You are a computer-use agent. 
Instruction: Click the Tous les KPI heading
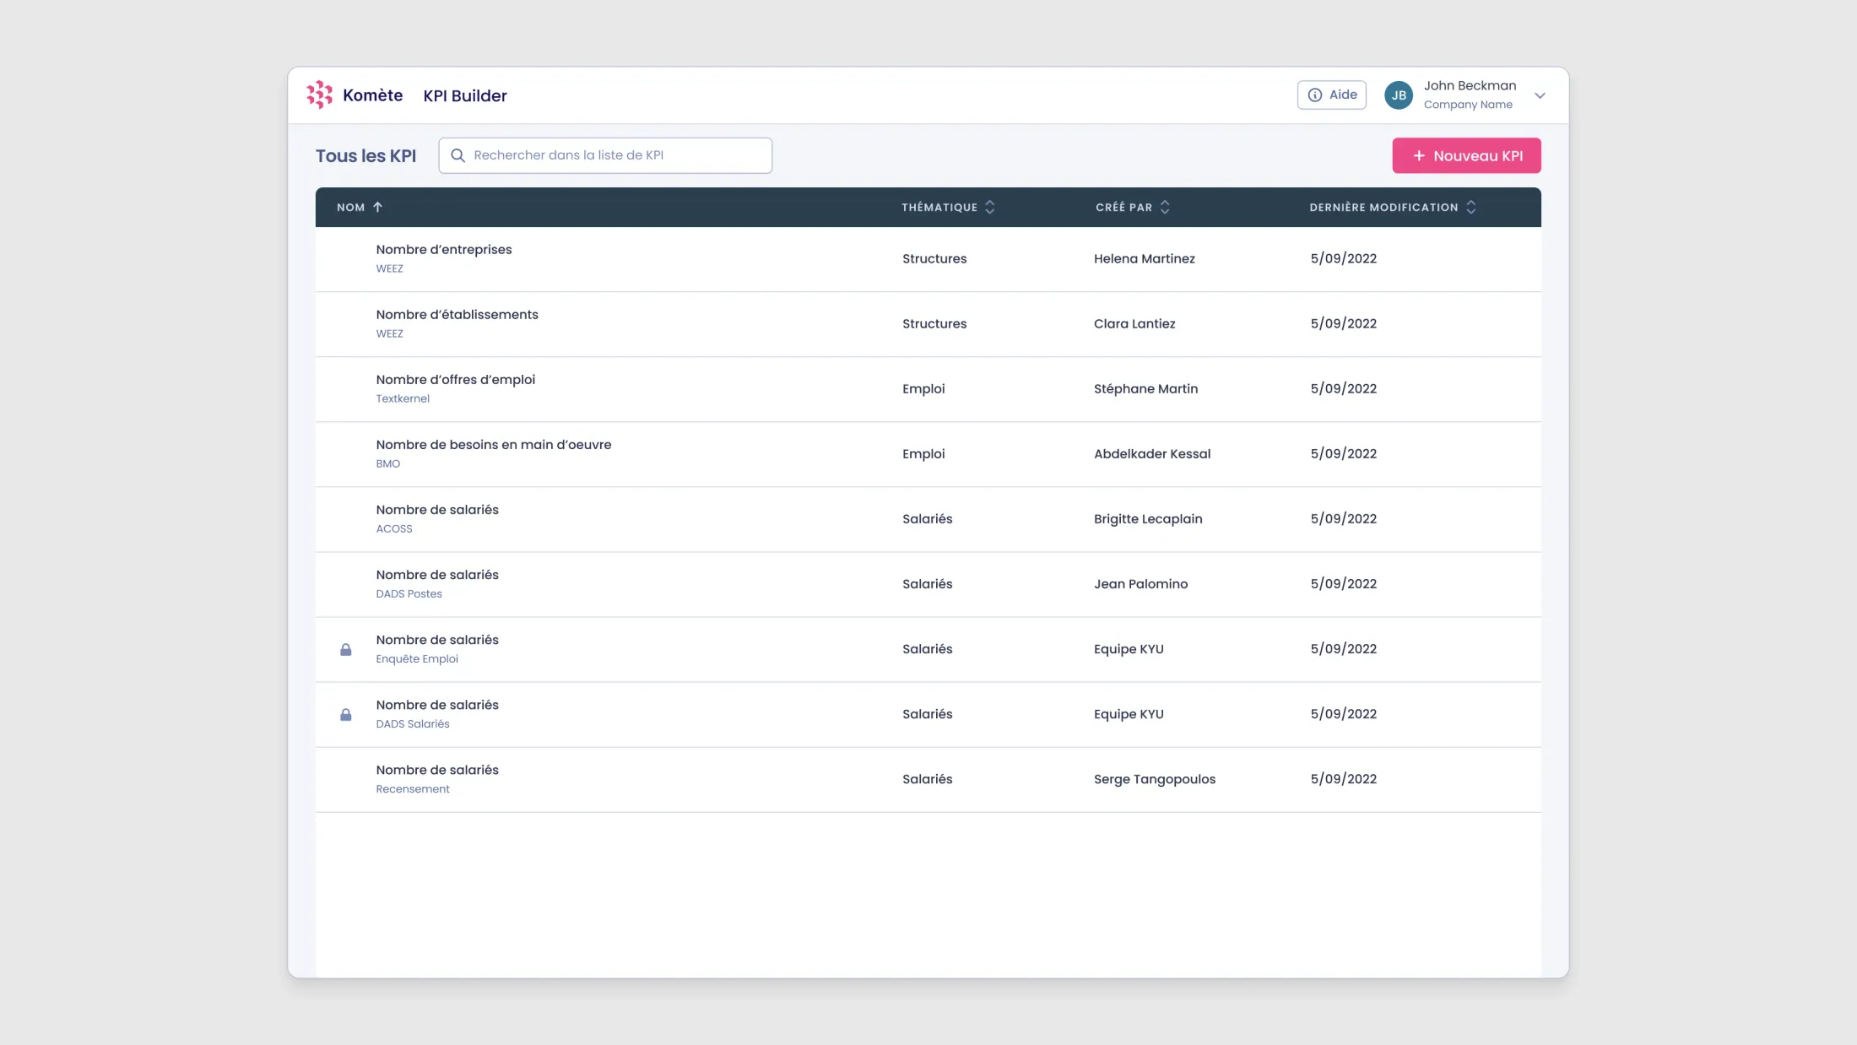[365, 155]
